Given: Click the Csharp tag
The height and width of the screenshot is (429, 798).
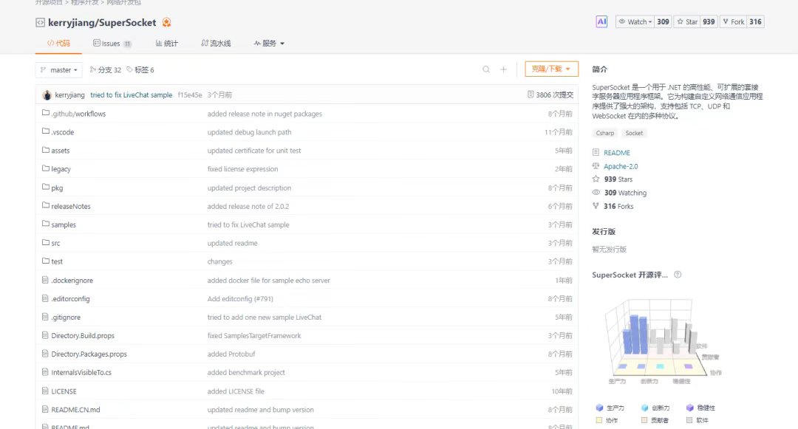Looking at the screenshot, I should (605, 133).
